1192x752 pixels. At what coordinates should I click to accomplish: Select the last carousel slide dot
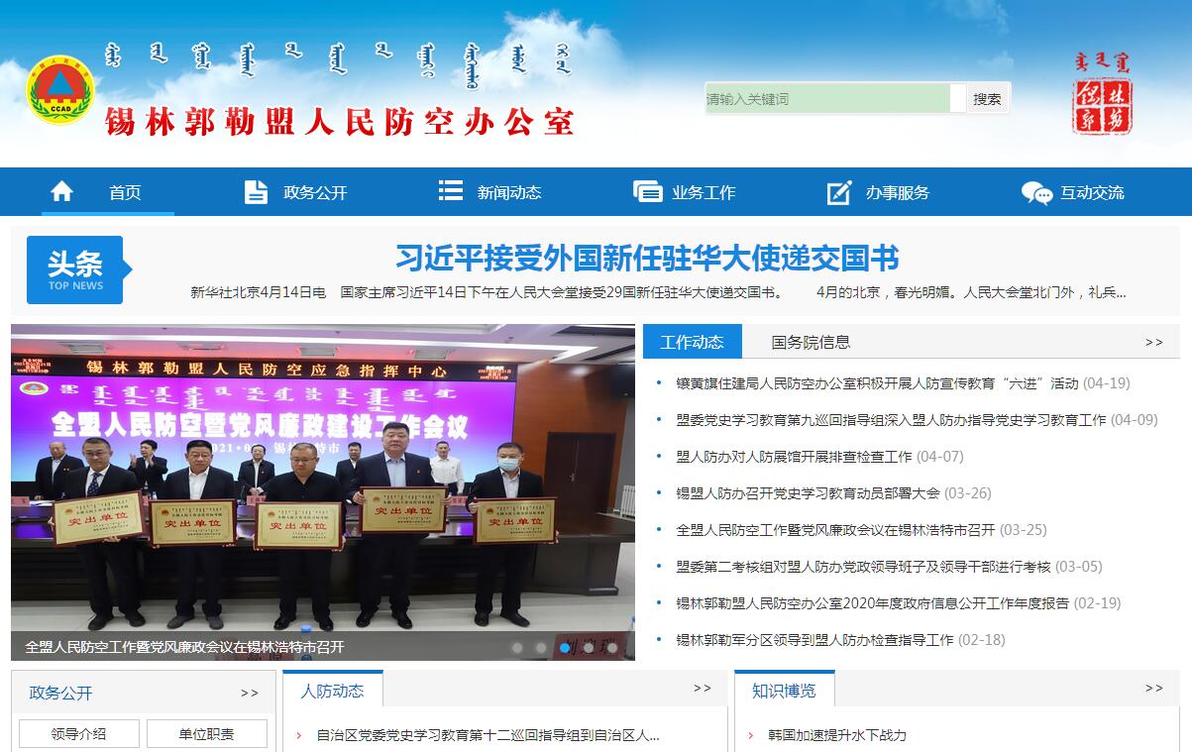coord(612,647)
